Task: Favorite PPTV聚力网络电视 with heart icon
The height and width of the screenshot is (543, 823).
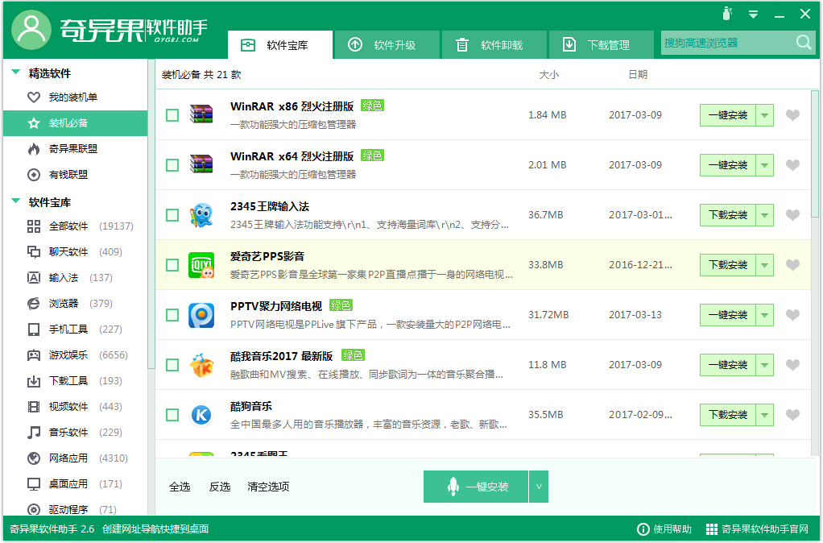Action: pyautogui.click(x=792, y=314)
